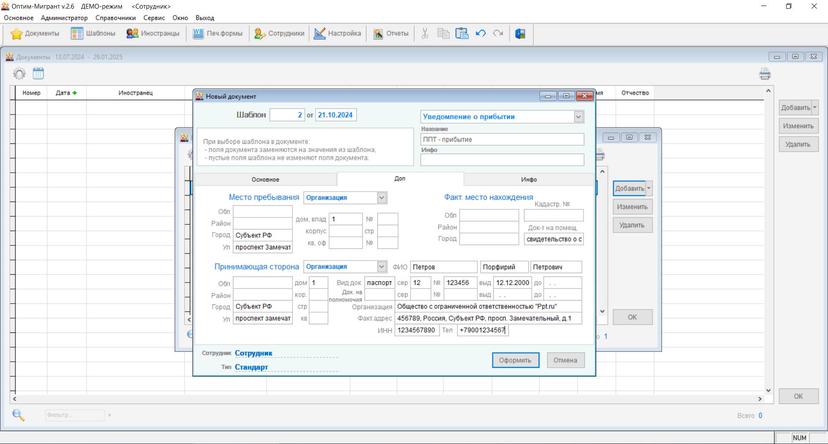Open the Сервис menu

pos(154,18)
